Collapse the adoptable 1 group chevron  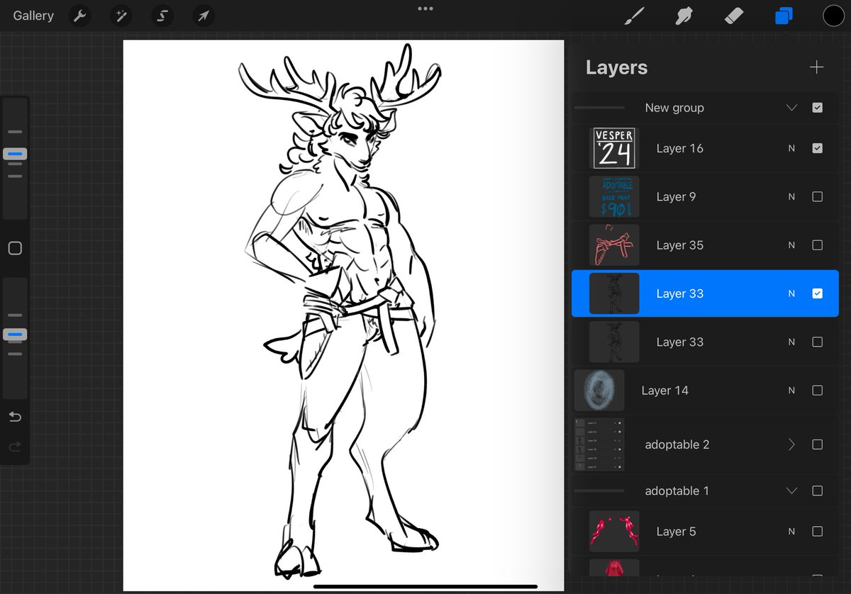792,491
